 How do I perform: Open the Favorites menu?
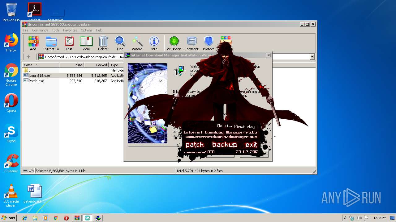pos(70,30)
